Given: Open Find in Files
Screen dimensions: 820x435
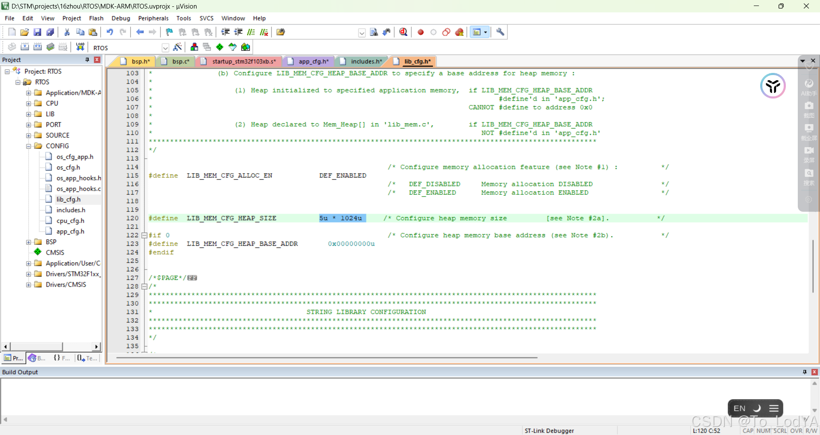Looking at the screenshot, I should tap(281, 32).
